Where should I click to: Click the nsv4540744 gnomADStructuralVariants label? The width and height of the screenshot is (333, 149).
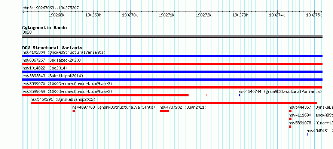click(x=280, y=91)
